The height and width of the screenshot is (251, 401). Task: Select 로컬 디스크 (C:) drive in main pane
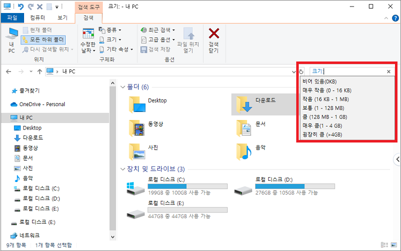point(177,186)
